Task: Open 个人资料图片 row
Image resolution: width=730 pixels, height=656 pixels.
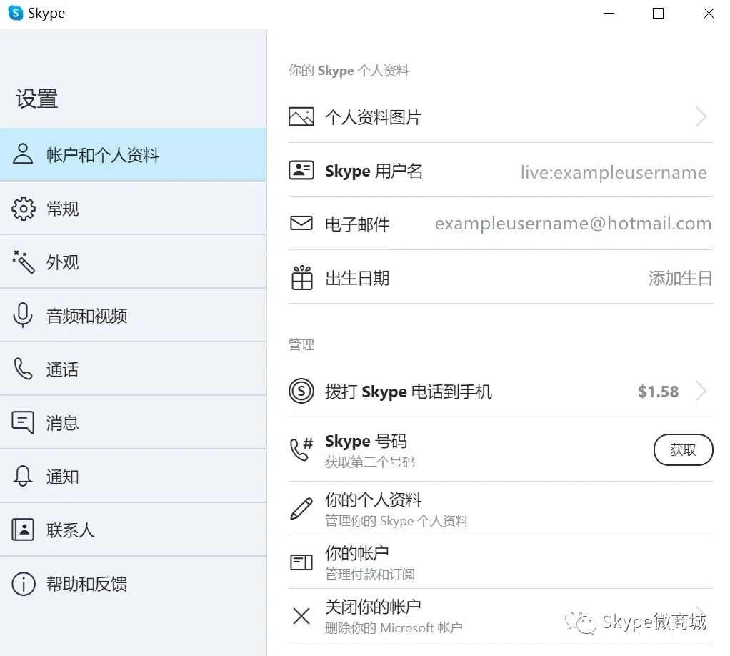Action: [x=501, y=116]
